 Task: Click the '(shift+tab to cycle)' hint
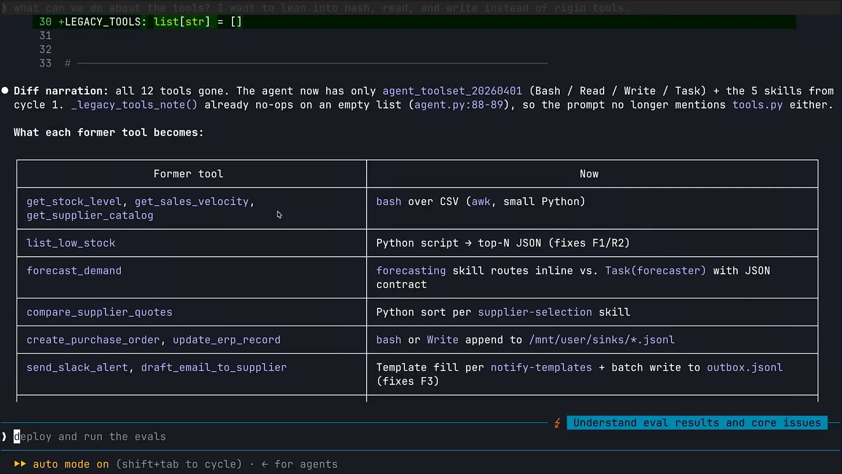coord(179,464)
